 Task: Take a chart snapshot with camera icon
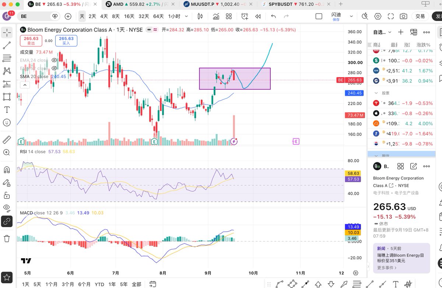(404, 17)
